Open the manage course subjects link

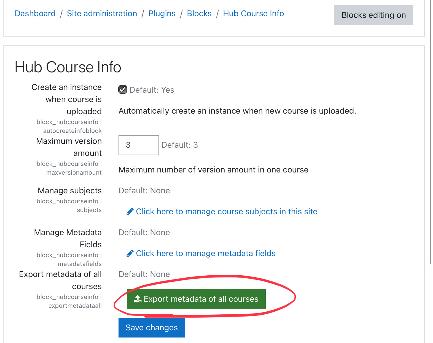(227, 212)
